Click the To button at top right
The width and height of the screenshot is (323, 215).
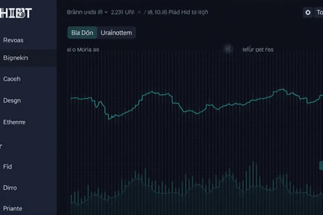pos(319,12)
